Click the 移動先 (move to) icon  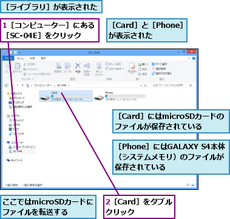[58, 68]
